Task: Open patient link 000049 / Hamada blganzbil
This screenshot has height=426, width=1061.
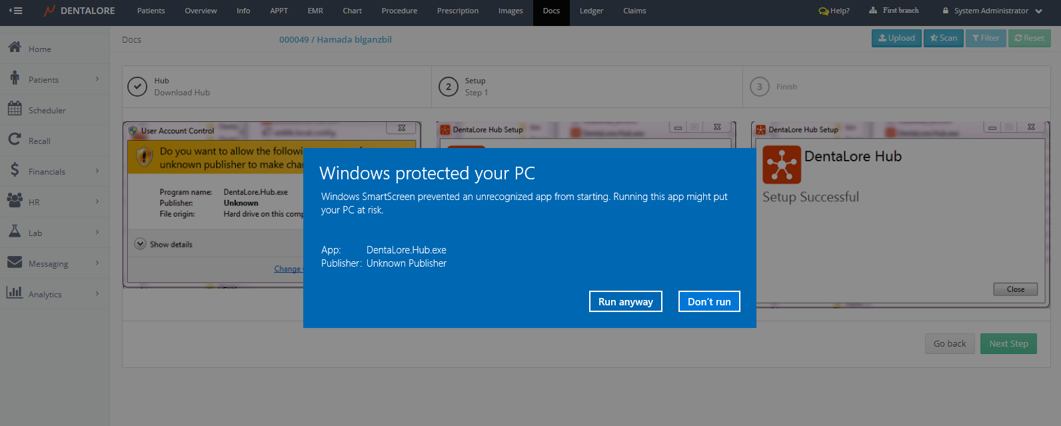Action: [x=335, y=39]
